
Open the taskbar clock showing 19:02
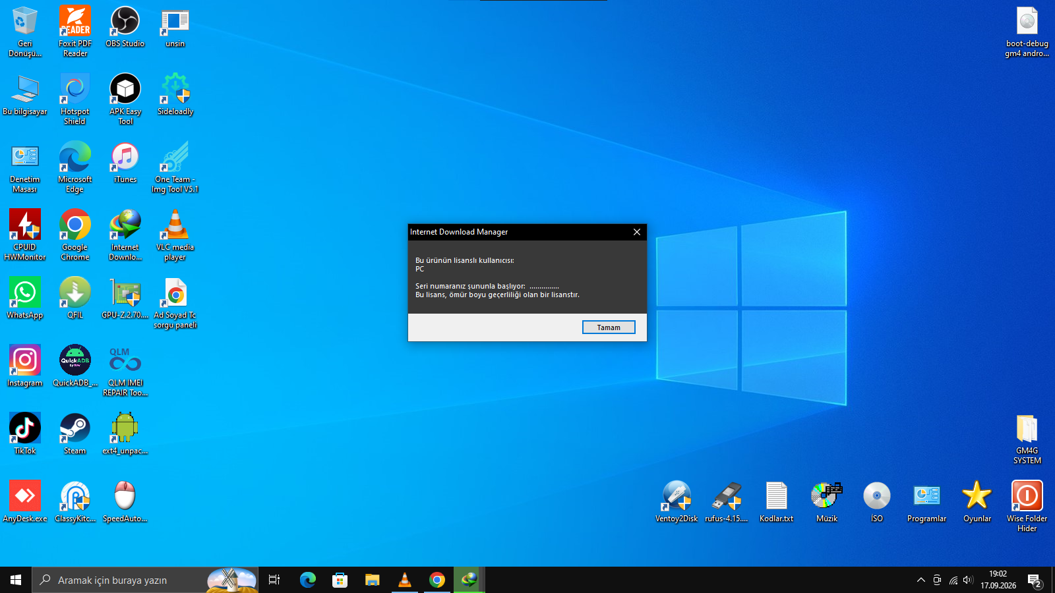coord(998,580)
